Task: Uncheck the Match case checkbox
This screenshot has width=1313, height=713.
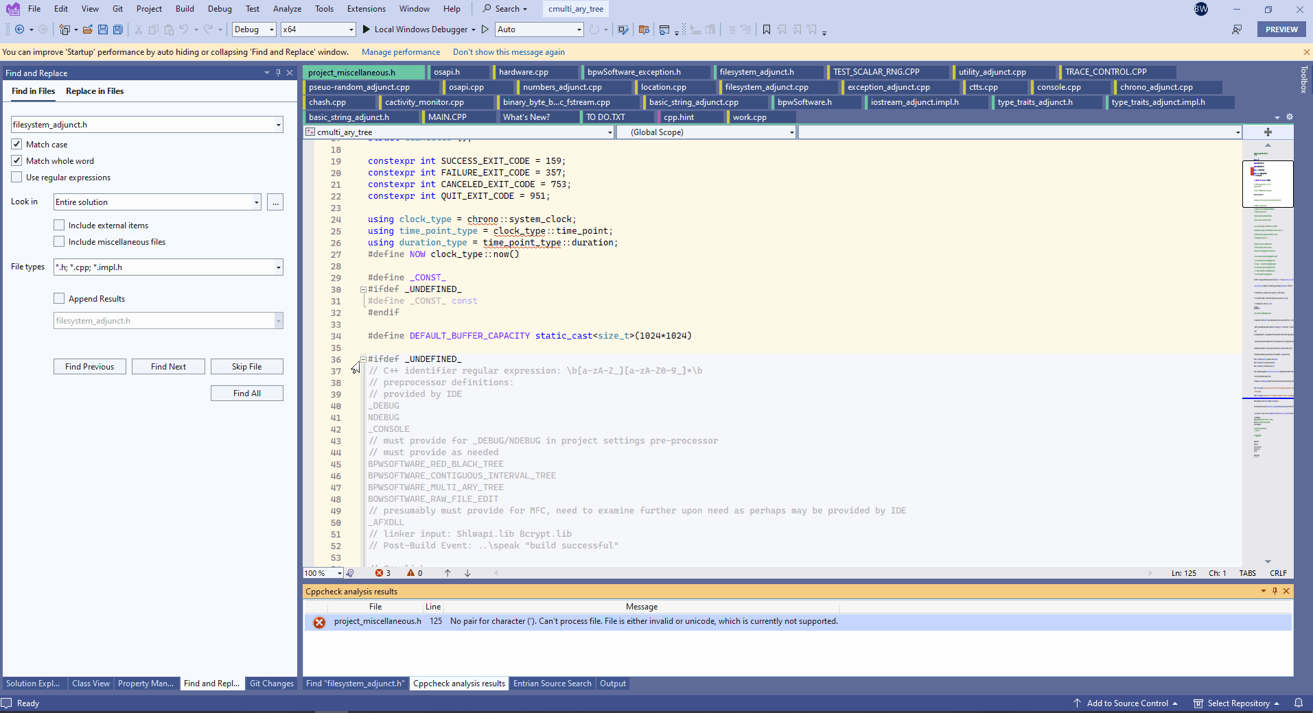Action: point(16,144)
